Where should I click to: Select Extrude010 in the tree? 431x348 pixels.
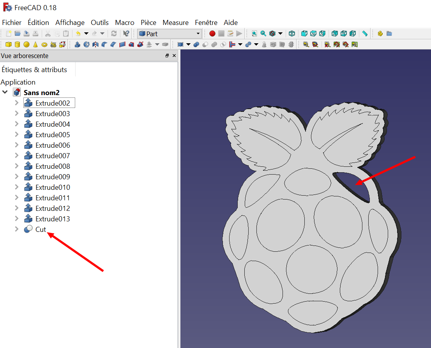(x=53, y=187)
